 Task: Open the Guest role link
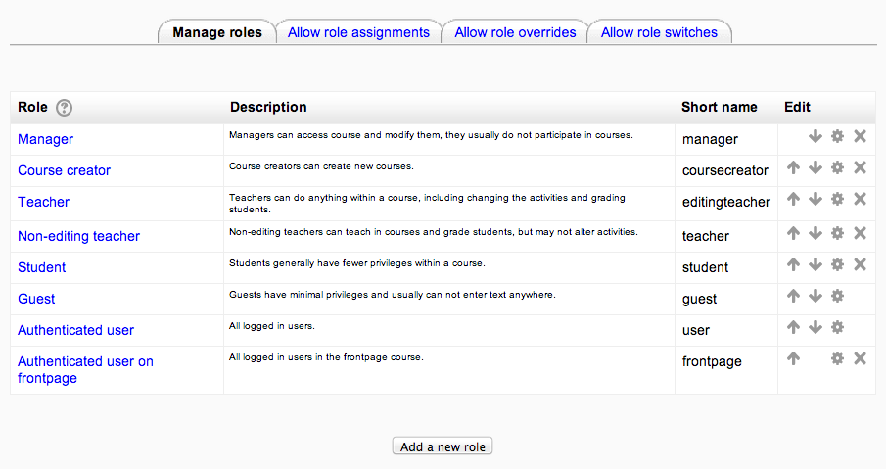36,299
